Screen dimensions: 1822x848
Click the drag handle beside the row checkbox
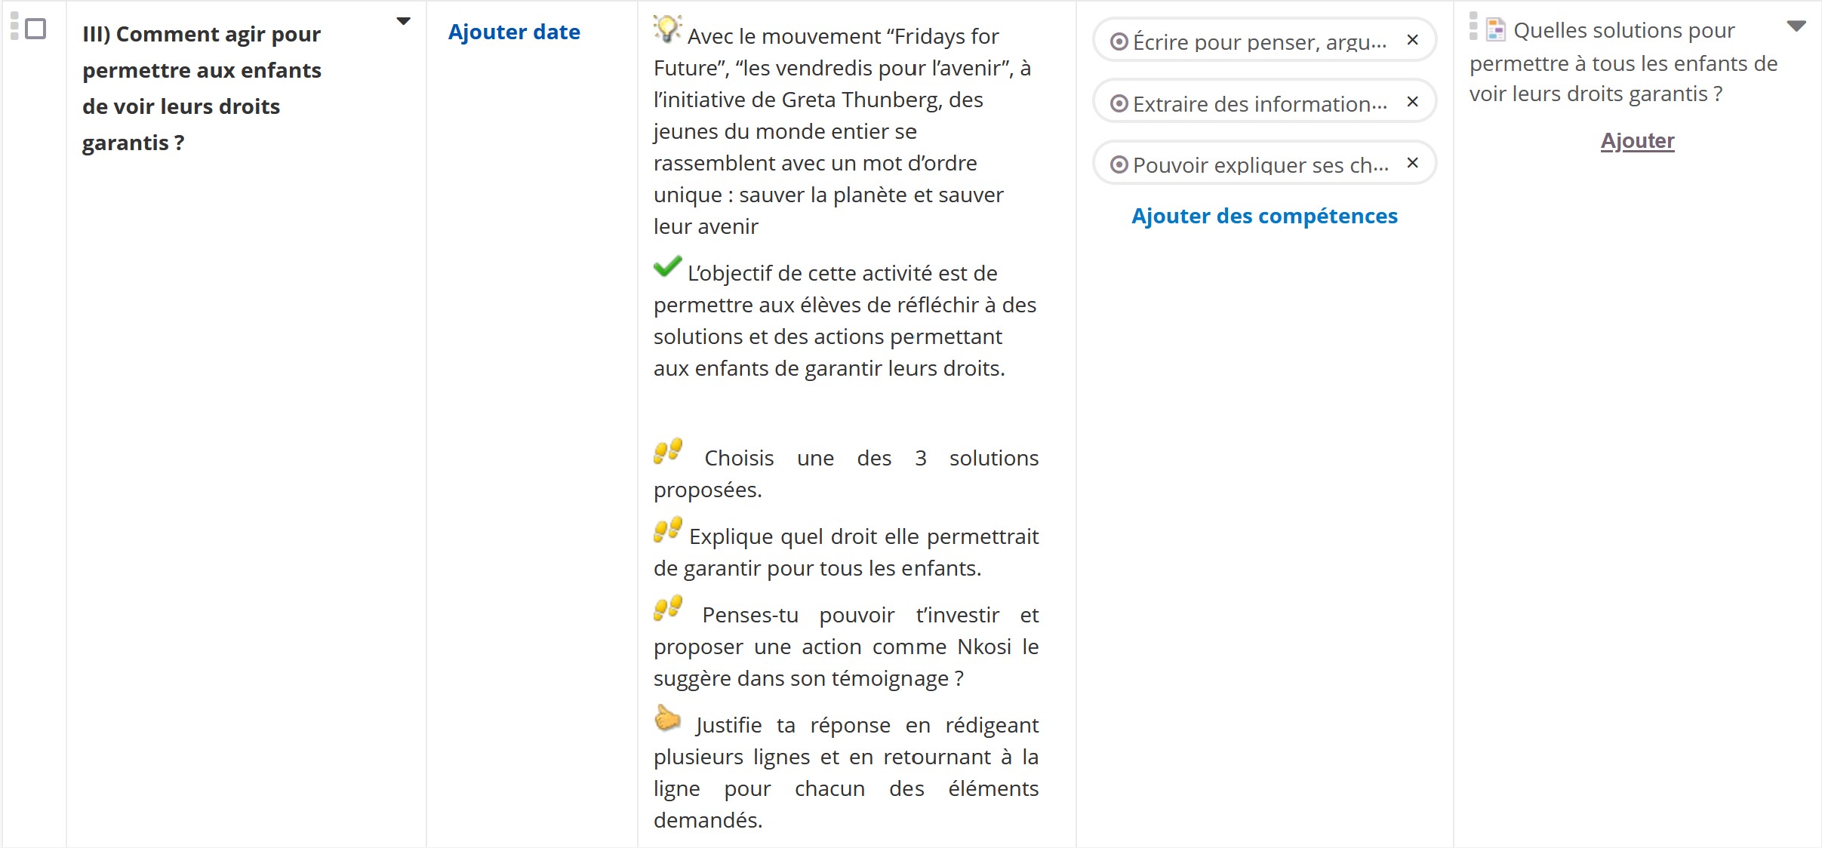pyautogui.click(x=14, y=26)
